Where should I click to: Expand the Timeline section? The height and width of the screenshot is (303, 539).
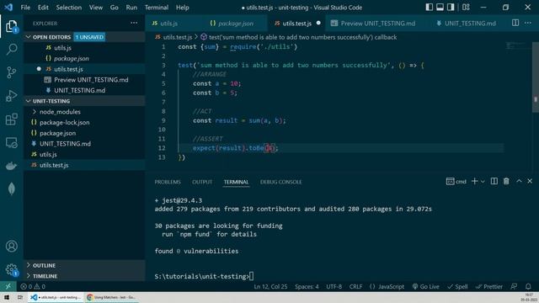[84, 276]
